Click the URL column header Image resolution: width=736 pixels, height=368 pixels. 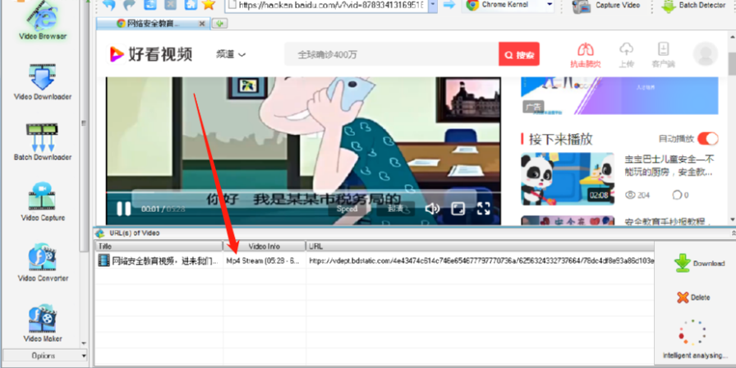pyautogui.click(x=480, y=246)
